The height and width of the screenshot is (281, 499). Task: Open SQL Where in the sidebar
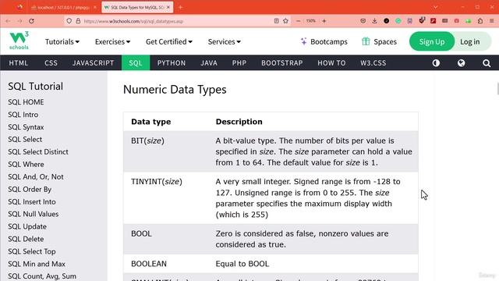click(26, 164)
